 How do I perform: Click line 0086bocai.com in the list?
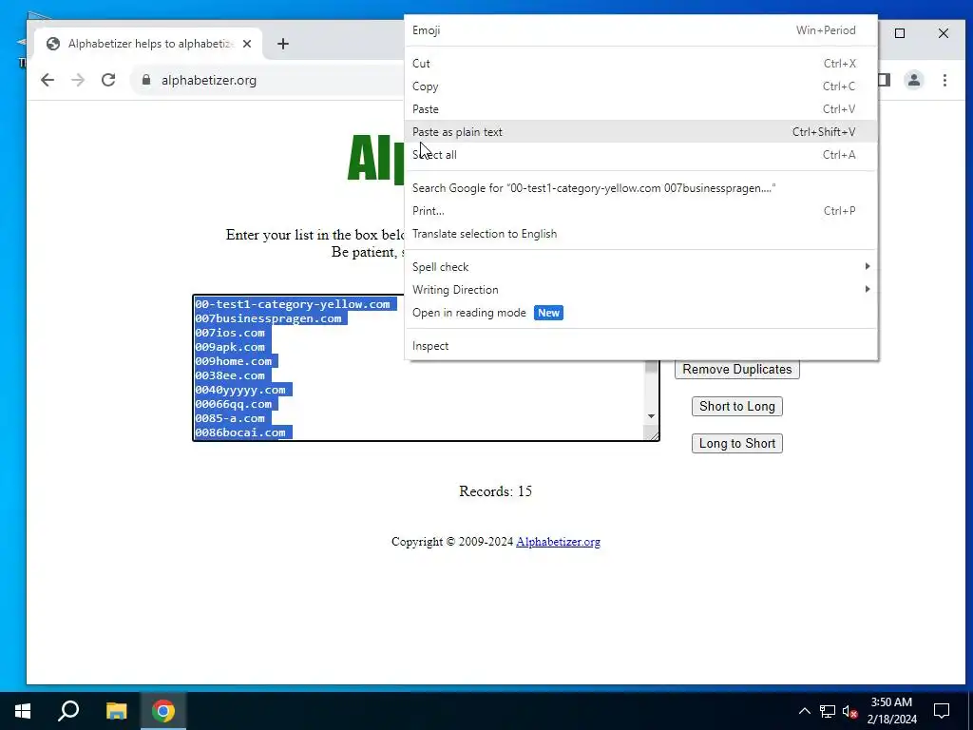pyautogui.click(x=240, y=432)
